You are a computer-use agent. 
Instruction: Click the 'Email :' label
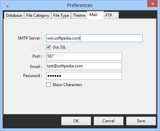point(36,67)
